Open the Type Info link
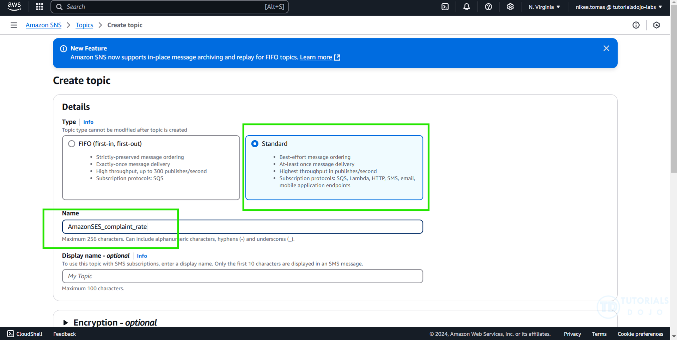 click(x=89, y=122)
